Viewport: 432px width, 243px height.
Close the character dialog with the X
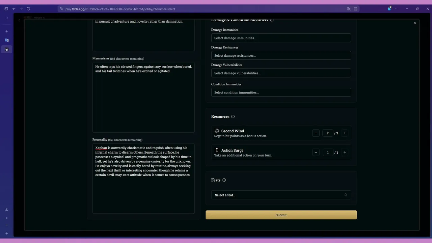415,23
